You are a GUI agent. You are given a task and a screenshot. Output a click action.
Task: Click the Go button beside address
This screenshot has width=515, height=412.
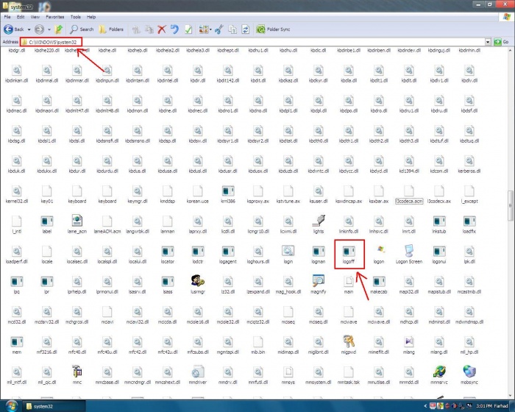coord(501,42)
